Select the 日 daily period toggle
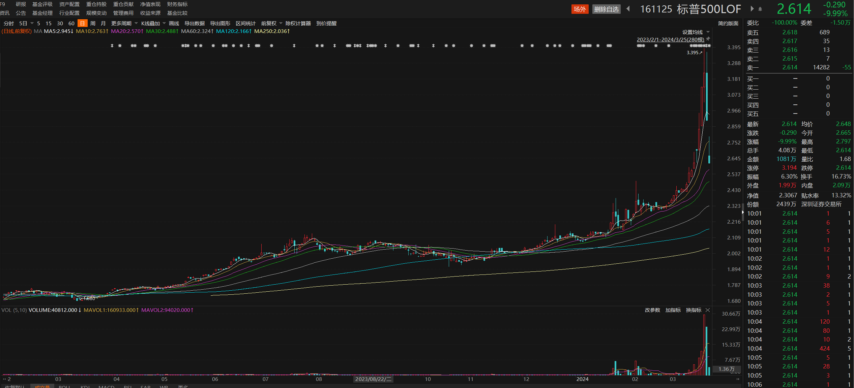The height and width of the screenshot is (388, 854). tap(82, 23)
